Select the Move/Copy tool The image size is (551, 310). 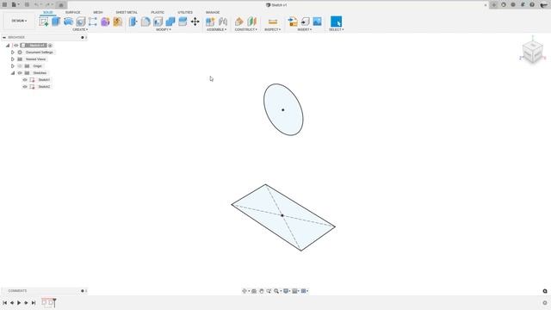point(195,22)
